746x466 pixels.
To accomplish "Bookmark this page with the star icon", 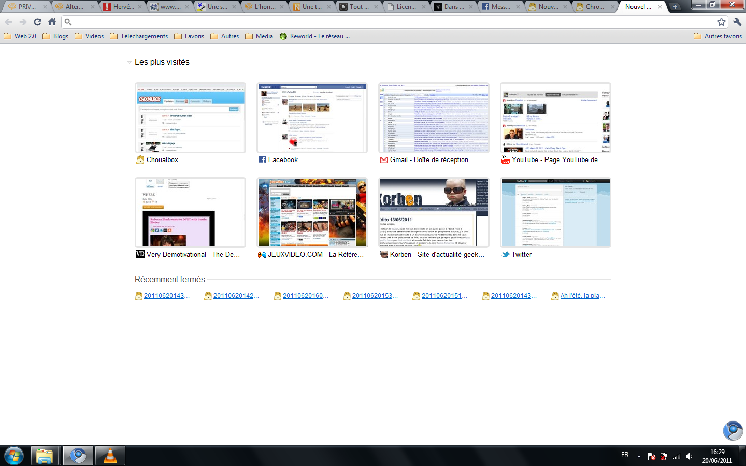I will tap(721, 22).
